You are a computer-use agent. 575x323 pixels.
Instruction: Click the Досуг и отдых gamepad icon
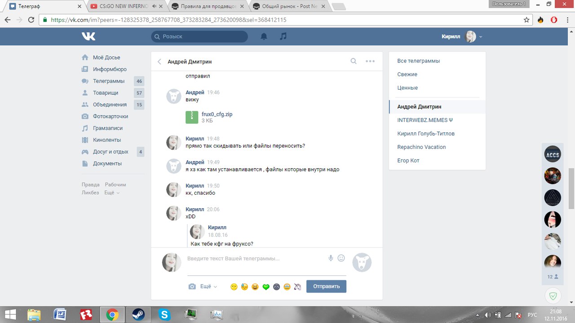pos(85,152)
